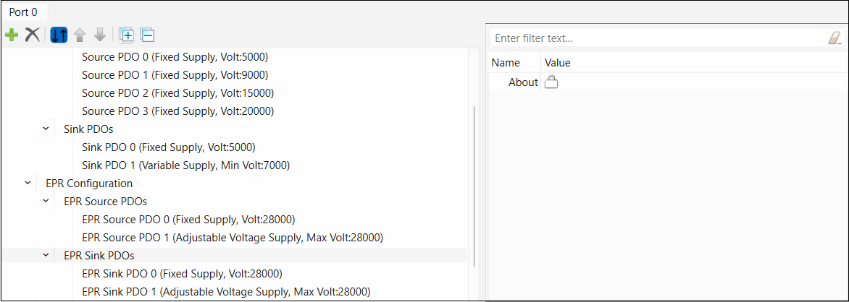Viewport: 849px width, 302px height.
Task: Click the move down arrow icon
Action: pyautogui.click(x=100, y=35)
